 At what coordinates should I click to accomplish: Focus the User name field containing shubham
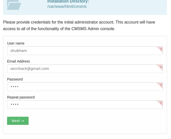click(x=85, y=51)
